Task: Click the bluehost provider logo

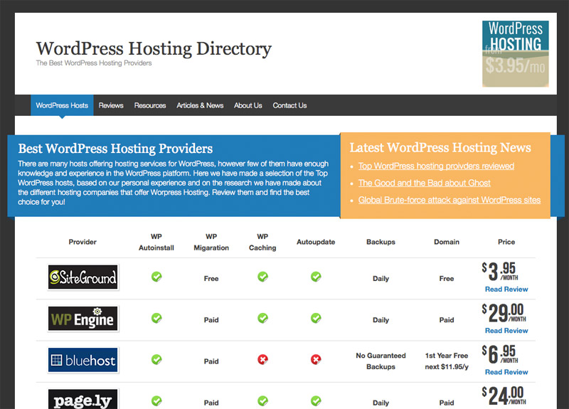Action: 83,360
